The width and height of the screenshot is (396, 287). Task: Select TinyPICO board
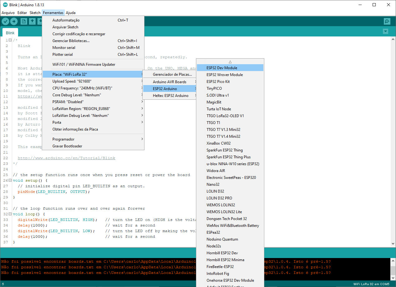(230, 88)
